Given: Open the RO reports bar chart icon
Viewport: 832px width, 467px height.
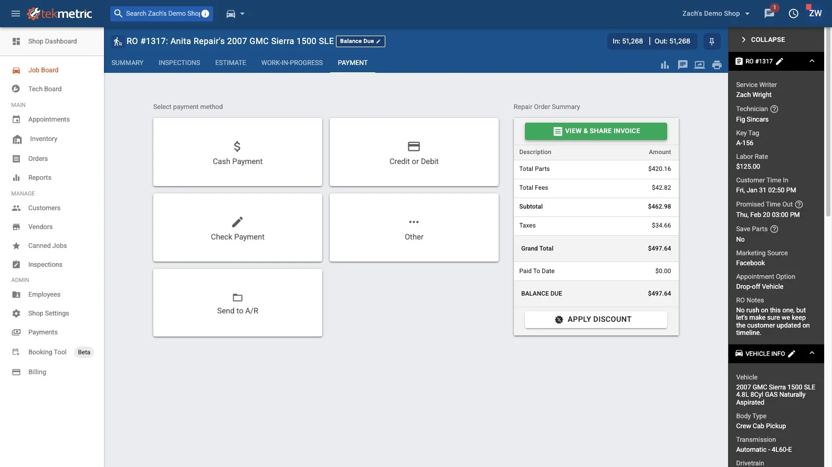Looking at the screenshot, I should tap(665, 65).
